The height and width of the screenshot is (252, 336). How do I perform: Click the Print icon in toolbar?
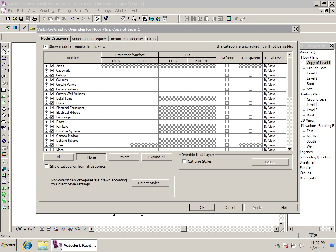pyautogui.click(x=35, y=19)
